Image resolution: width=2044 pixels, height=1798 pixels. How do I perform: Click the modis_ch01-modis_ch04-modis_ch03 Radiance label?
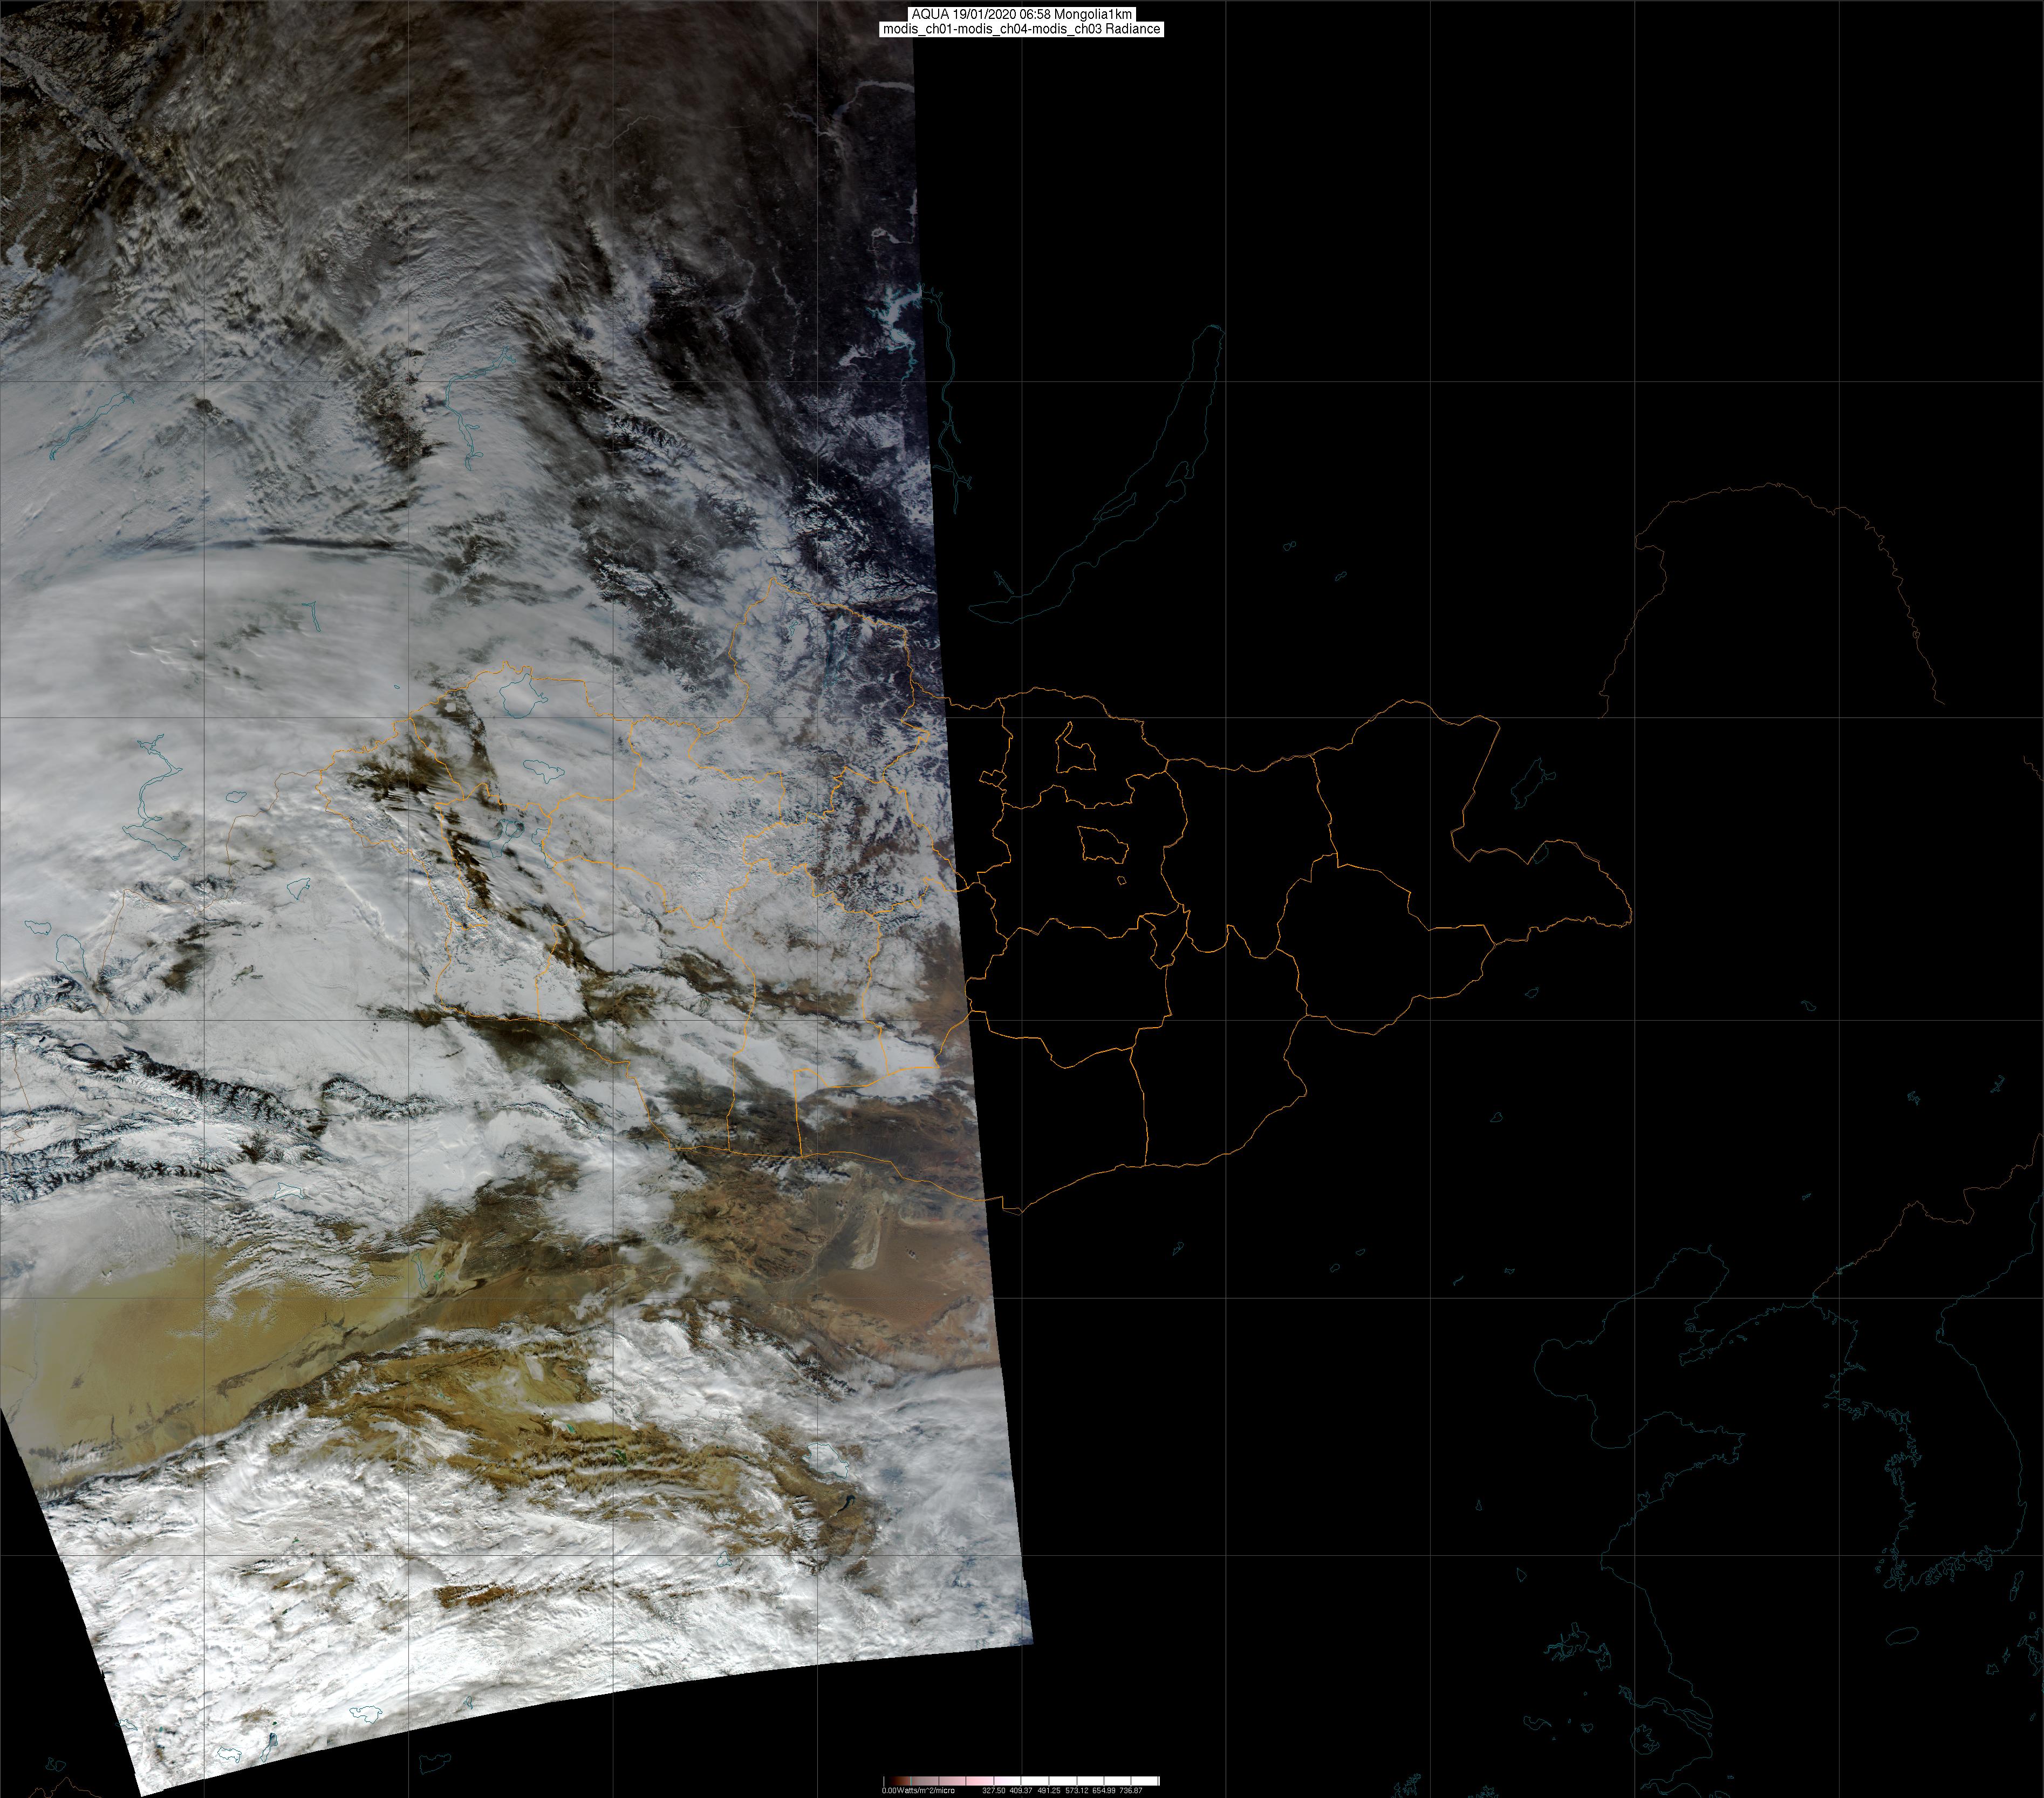pos(1021,29)
